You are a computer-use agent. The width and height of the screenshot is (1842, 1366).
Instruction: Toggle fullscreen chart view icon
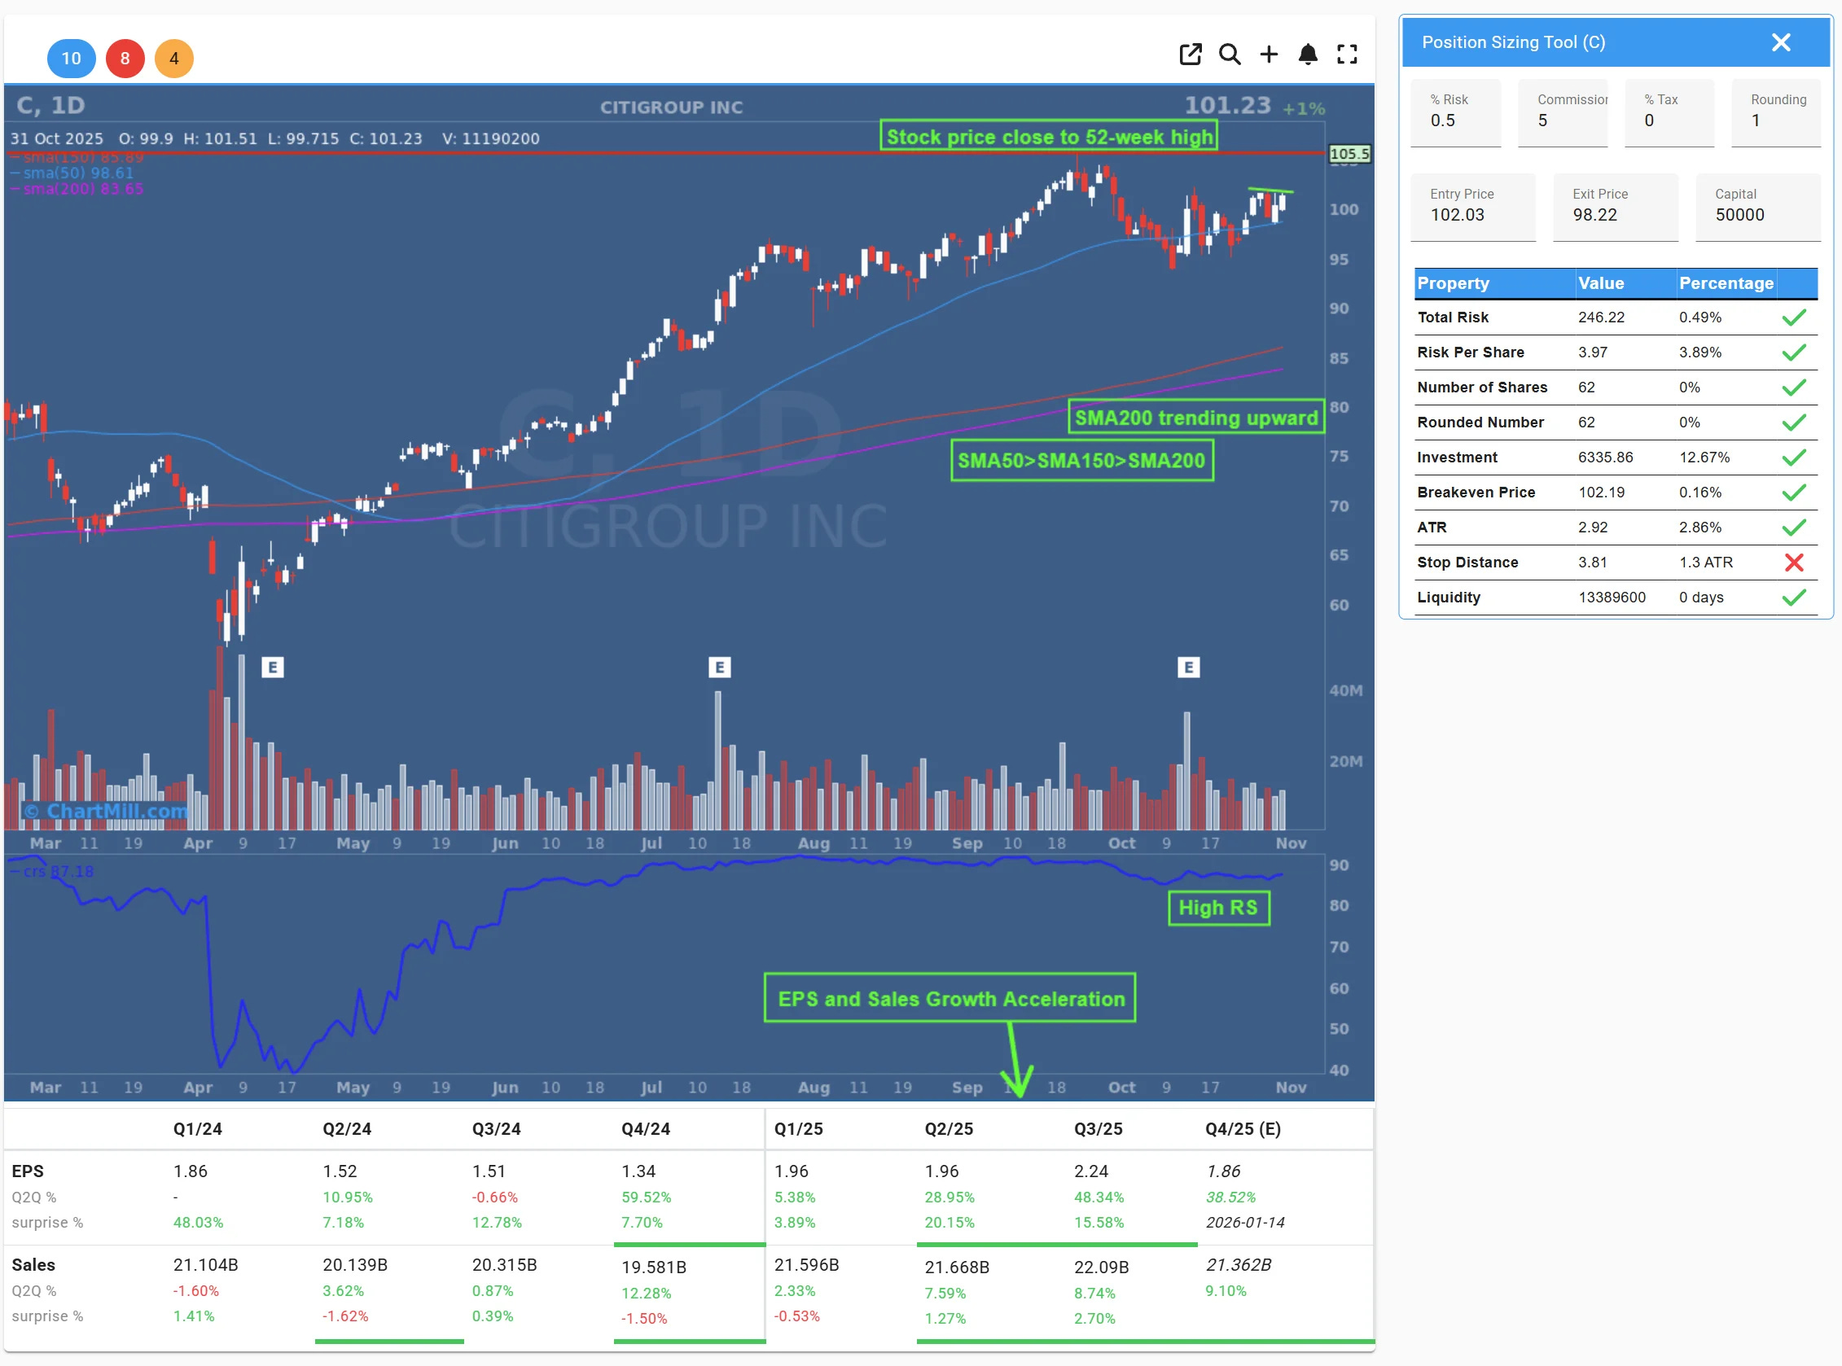pos(1347,55)
